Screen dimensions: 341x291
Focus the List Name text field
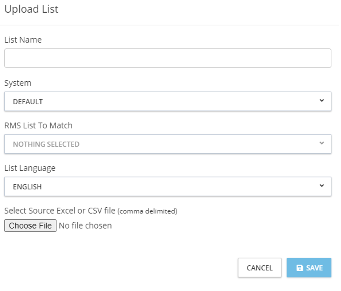pyautogui.click(x=167, y=58)
